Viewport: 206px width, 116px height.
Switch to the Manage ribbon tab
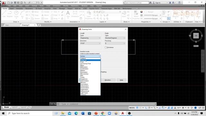click(x=62, y=9)
